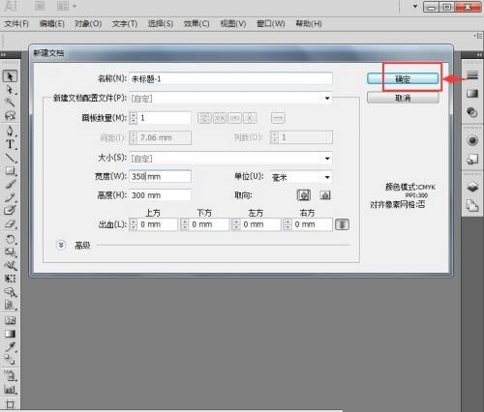The height and width of the screenshot is (412, 484).
Task: Click the 名称(N) field containing 未标题-1
Action: (230, 78)
